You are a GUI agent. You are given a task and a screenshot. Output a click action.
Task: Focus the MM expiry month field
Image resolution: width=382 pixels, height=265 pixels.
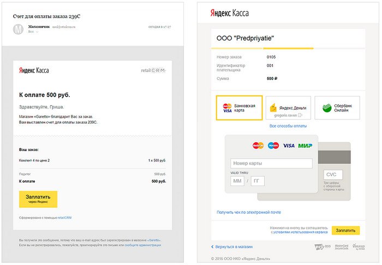(237, 181)
